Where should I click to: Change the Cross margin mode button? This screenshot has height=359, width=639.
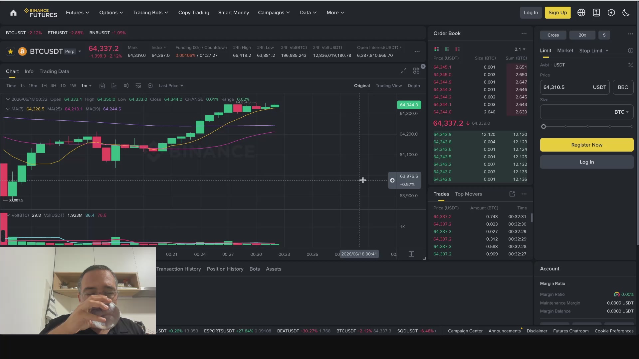point(553,35)
